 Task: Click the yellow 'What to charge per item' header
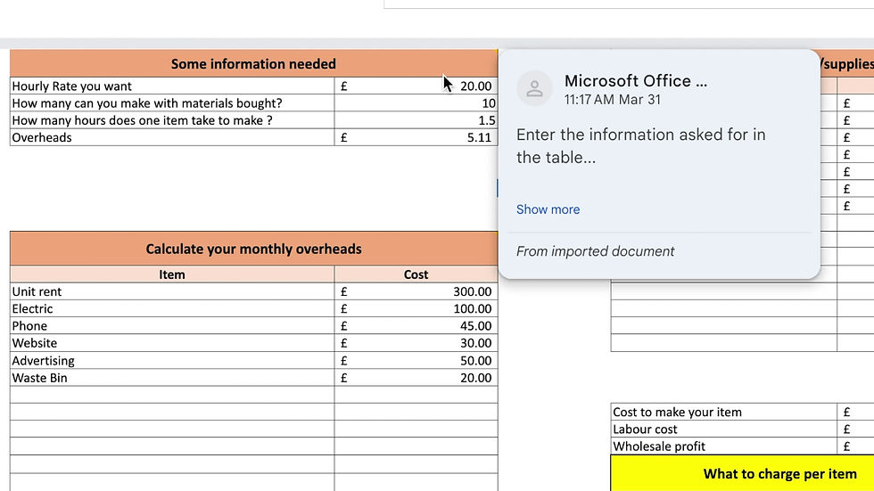742,473
